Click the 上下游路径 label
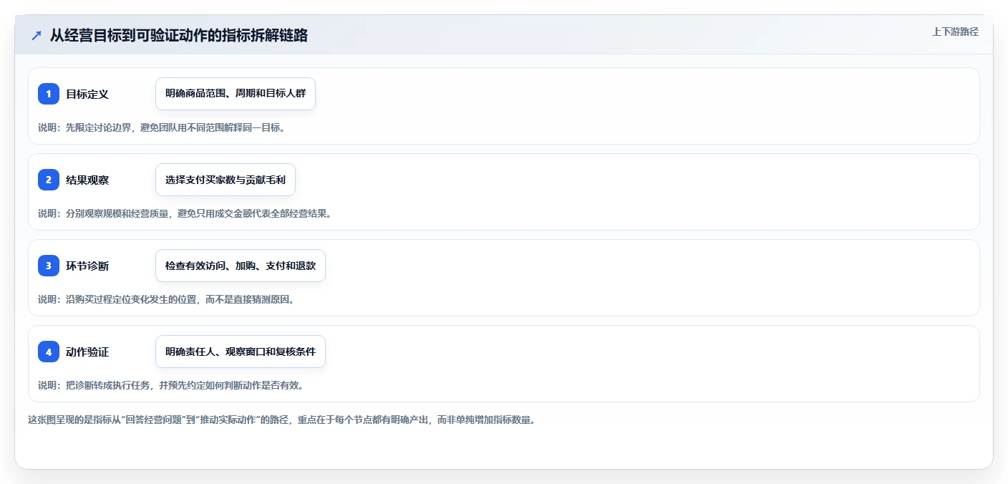Image resolution: width=1008 pixels, height=484 pixels. (x=955, y=32)
